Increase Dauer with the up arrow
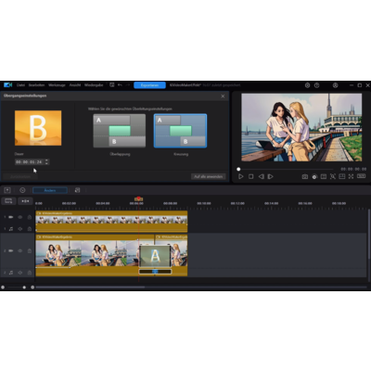This screenshot has width=371, height=371. tap(46, 160)
